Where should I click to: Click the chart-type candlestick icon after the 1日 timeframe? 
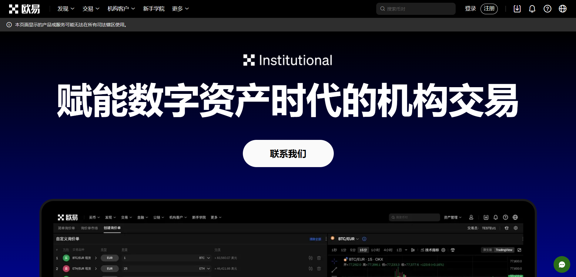click(413, 250)
